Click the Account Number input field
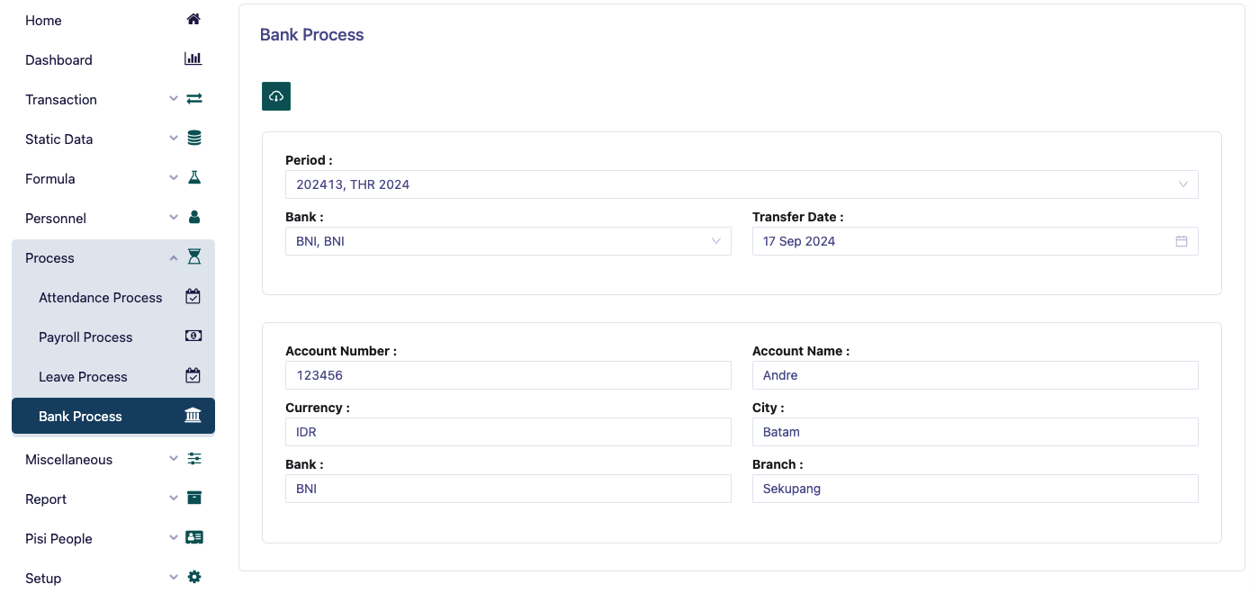1250x593 pixels. [508, 375]
